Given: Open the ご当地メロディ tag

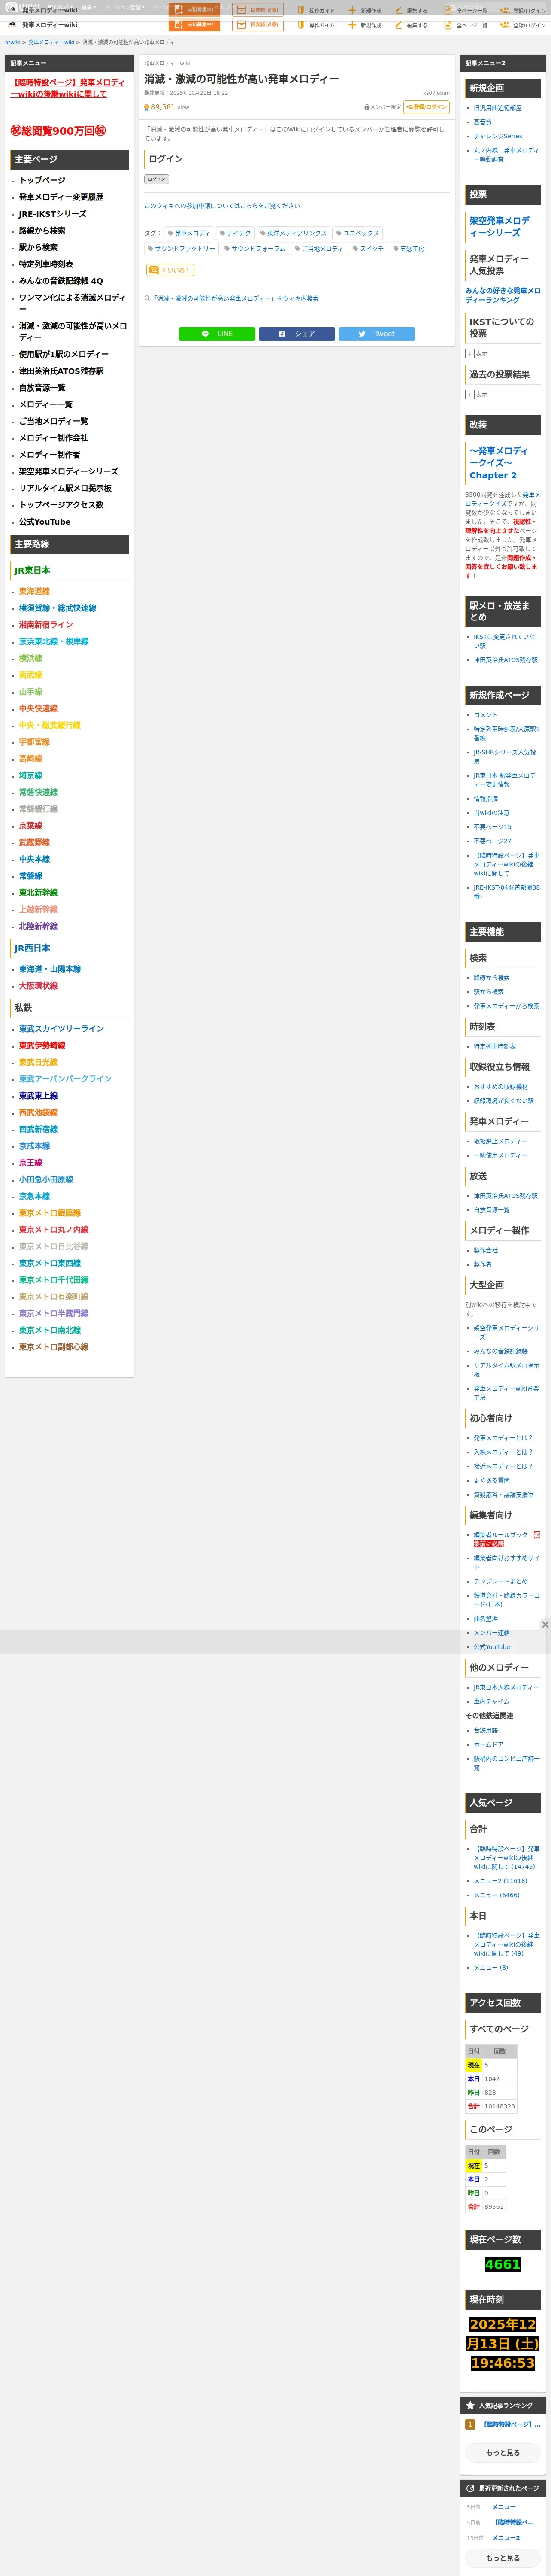Looking at the screenshot, I should [x=319, y=249].
